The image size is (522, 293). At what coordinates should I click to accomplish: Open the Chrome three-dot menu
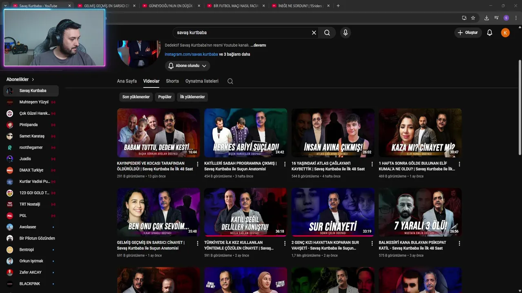516,18
